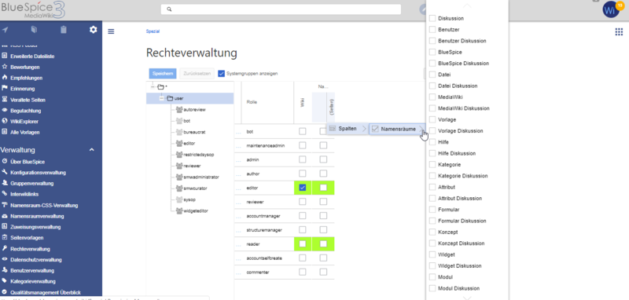Screen dimensions: 629x300
Task: Click the Spalten columns icon
Action: (333, 129)
